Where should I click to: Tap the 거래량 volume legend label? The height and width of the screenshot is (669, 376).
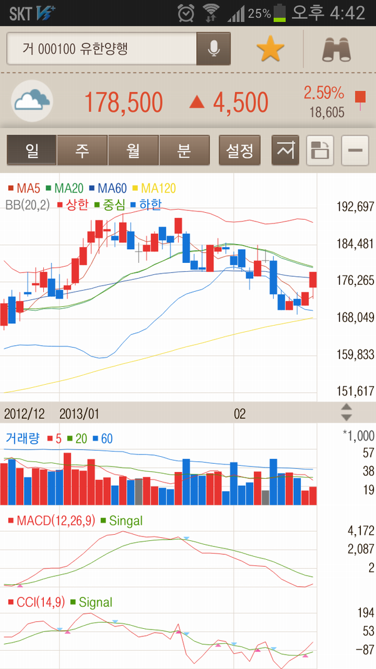[22, 438]
